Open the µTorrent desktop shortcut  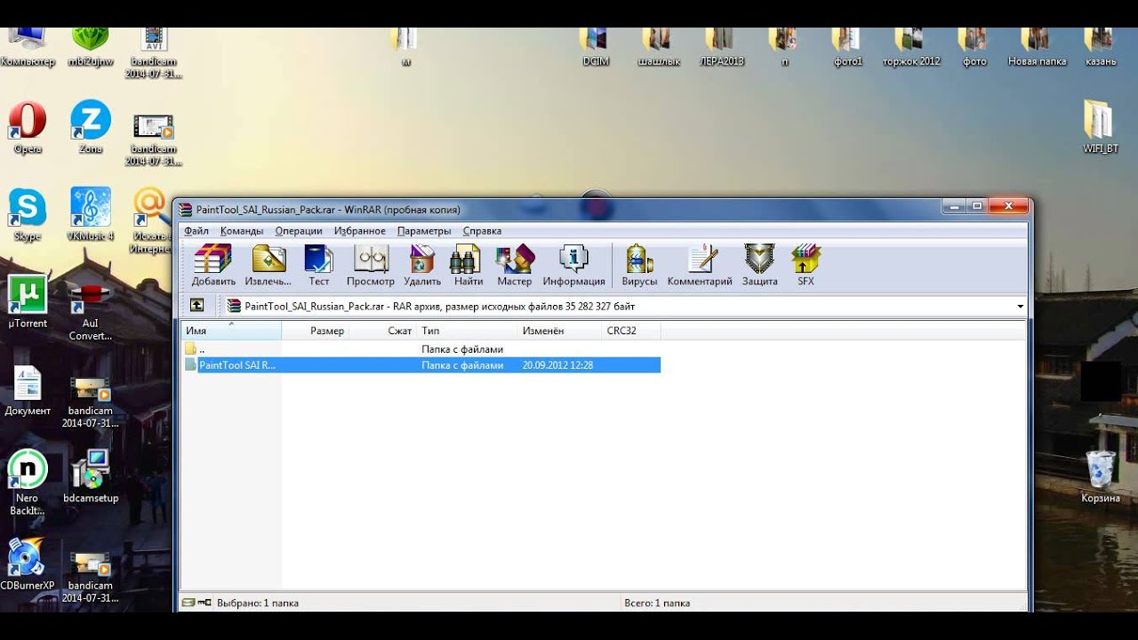[x=28, y=302]
